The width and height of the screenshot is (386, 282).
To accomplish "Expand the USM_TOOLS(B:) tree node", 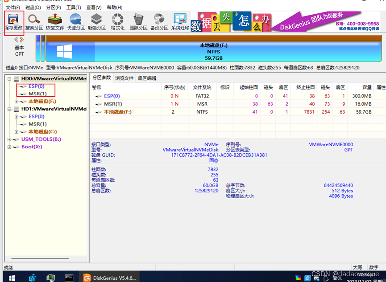I will pos(9,139).
